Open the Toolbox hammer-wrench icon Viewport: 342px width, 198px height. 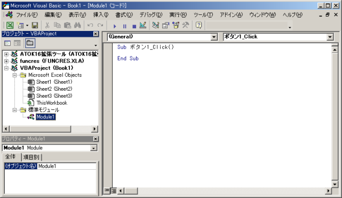186,26
